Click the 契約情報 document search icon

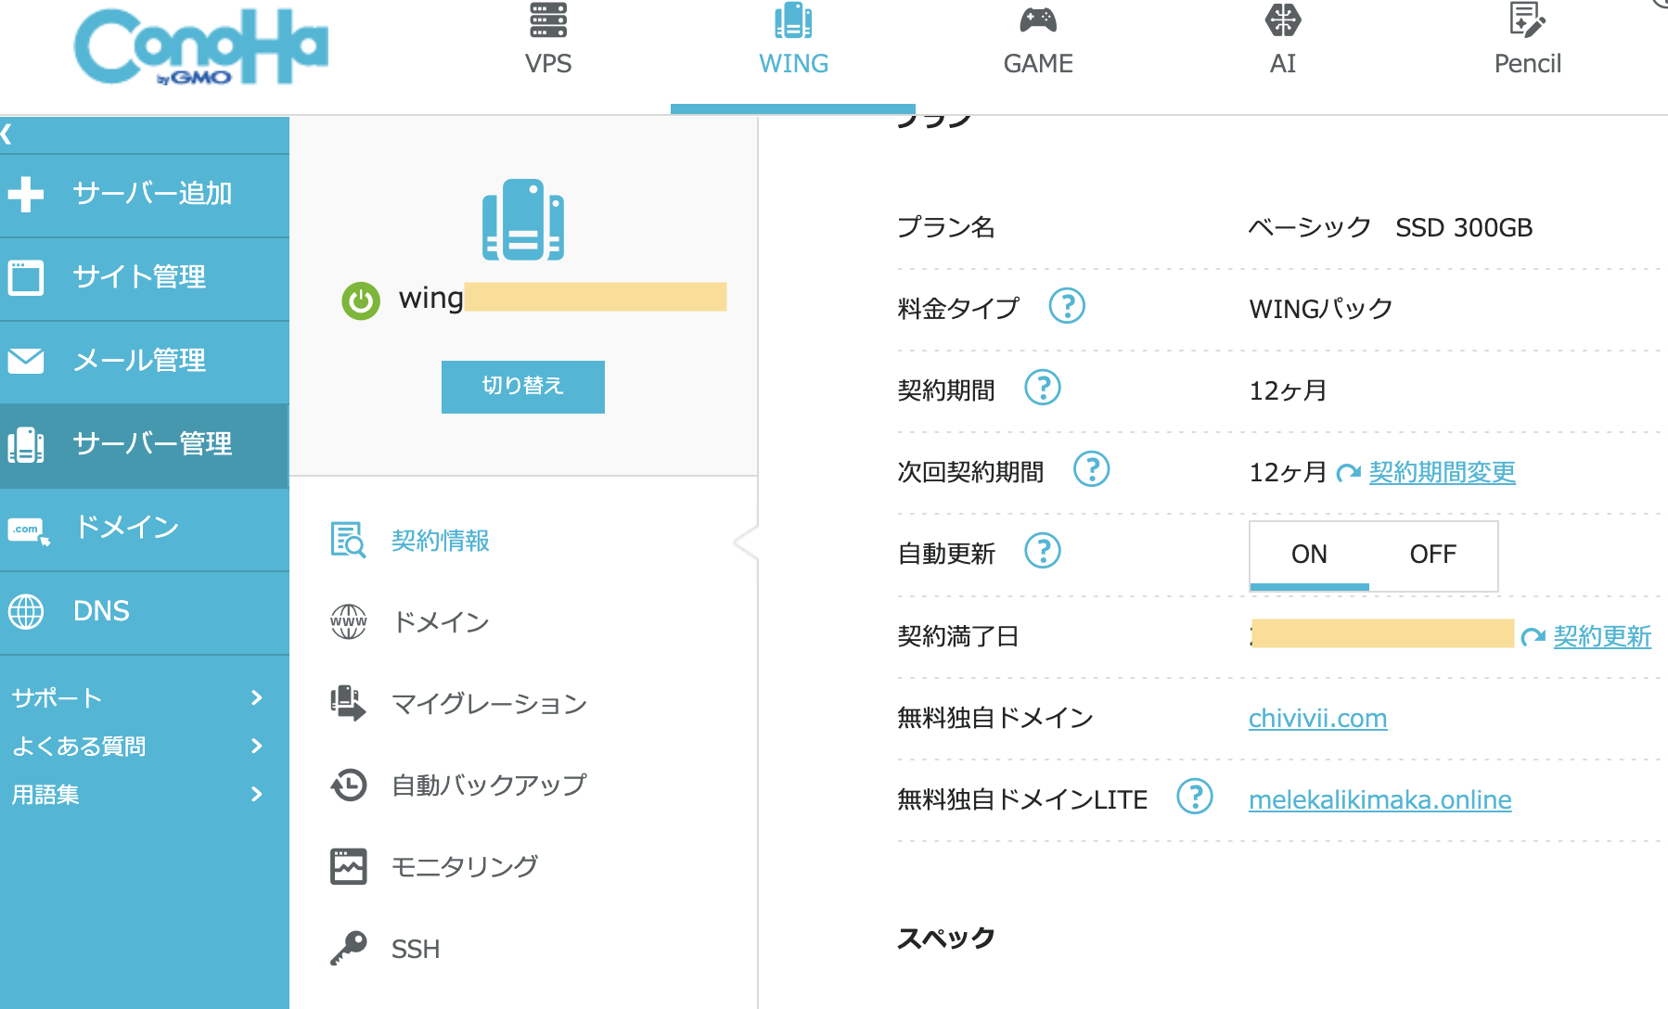tap(349, 540)
